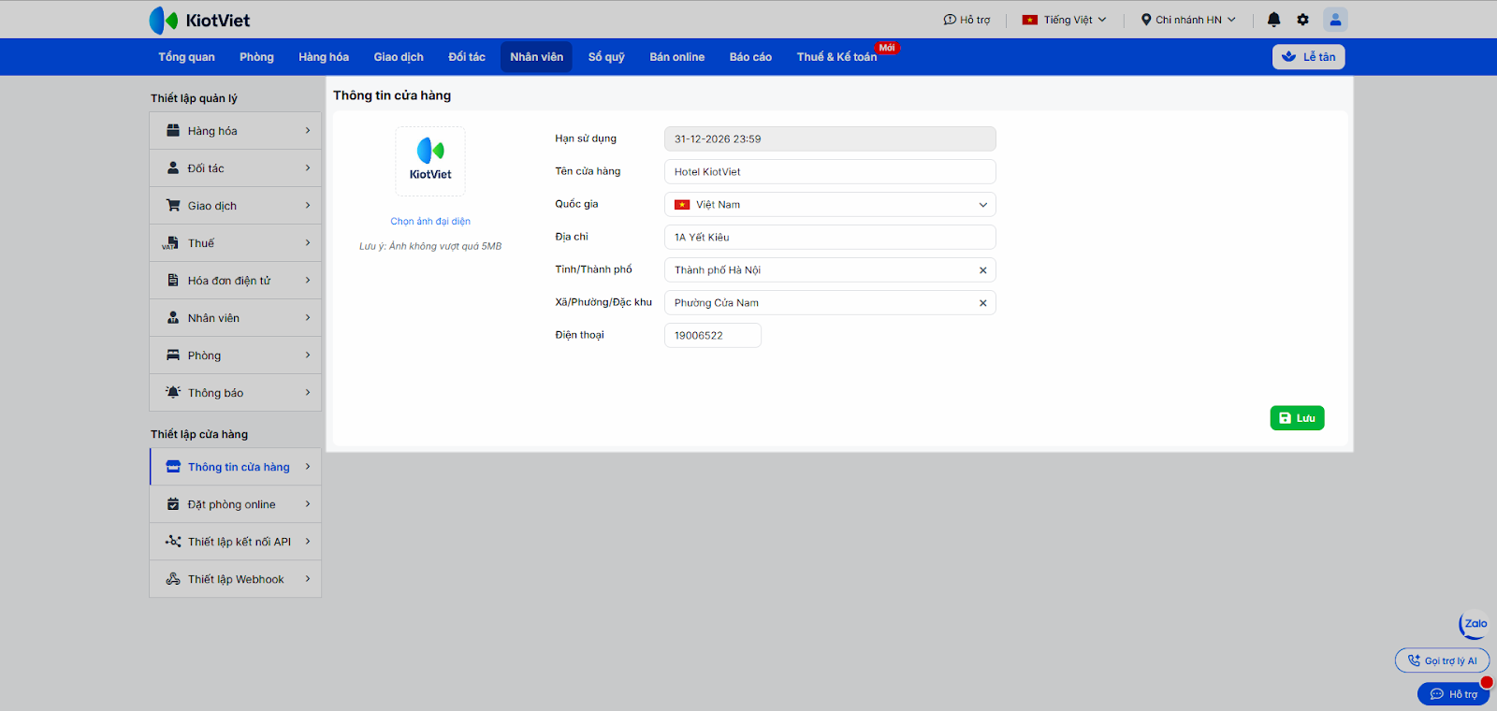Viewport: 1497px width, 711px height.
Task: Expand the Đối tác settings chevron
Action: pos(308,168)
